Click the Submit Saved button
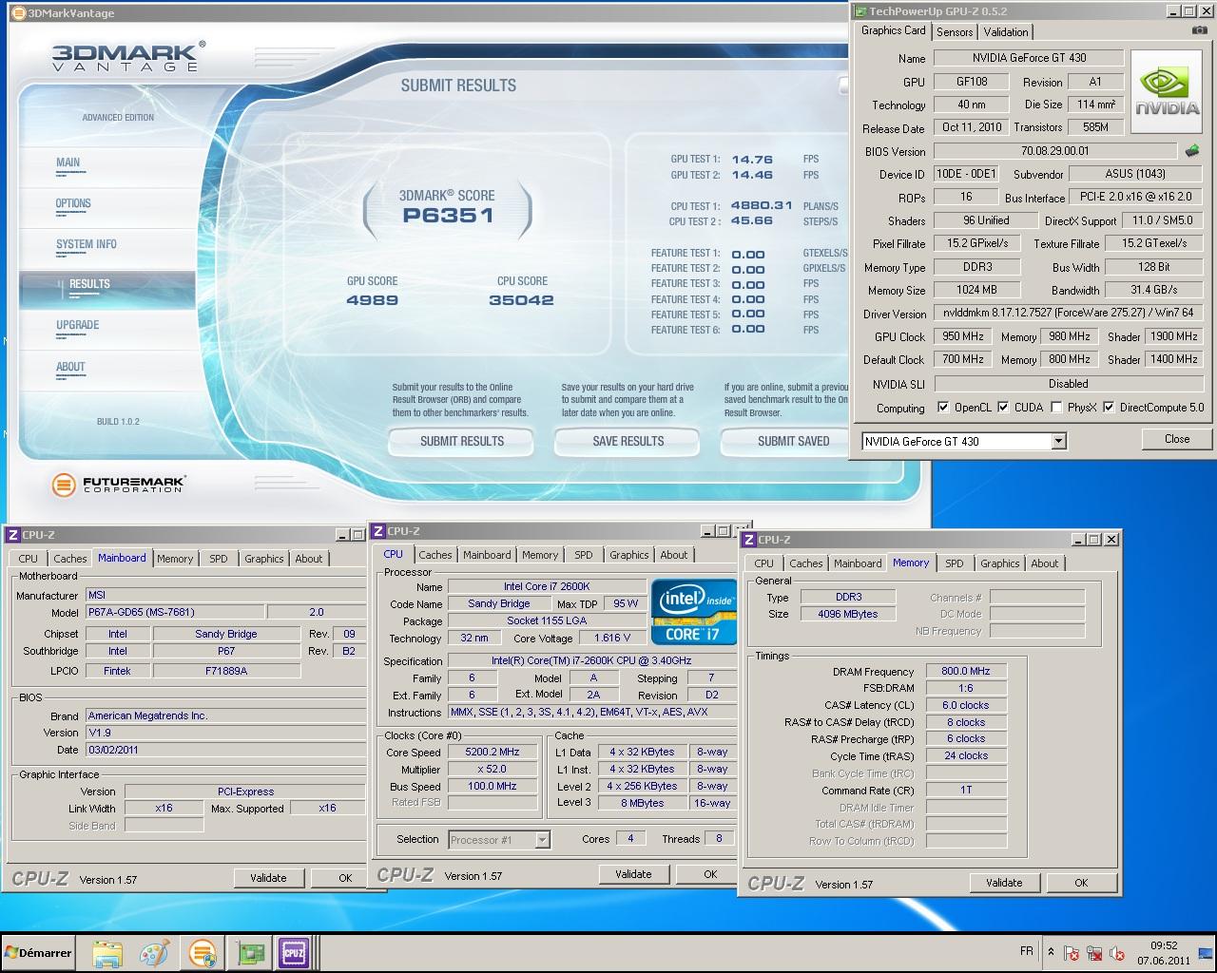1217x973 pixels. click(785, 441)
